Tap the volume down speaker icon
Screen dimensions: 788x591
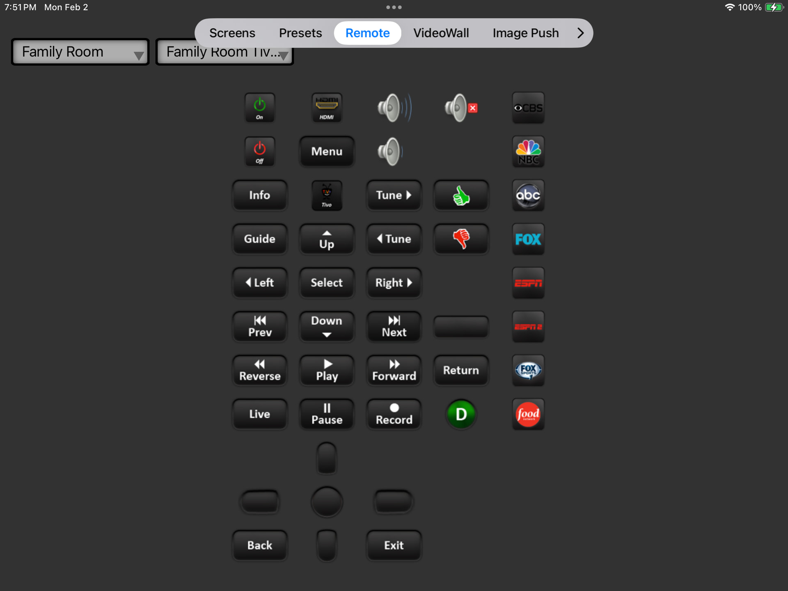390,151
